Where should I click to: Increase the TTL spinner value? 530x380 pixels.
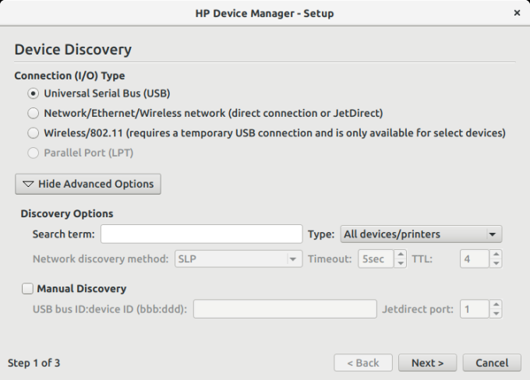pos(496,255)
